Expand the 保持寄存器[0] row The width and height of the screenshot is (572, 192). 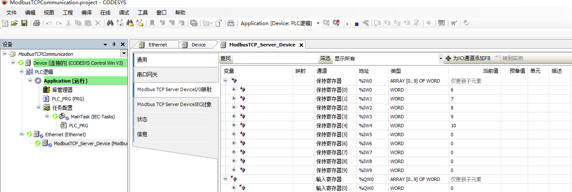(x=234, y=89)
